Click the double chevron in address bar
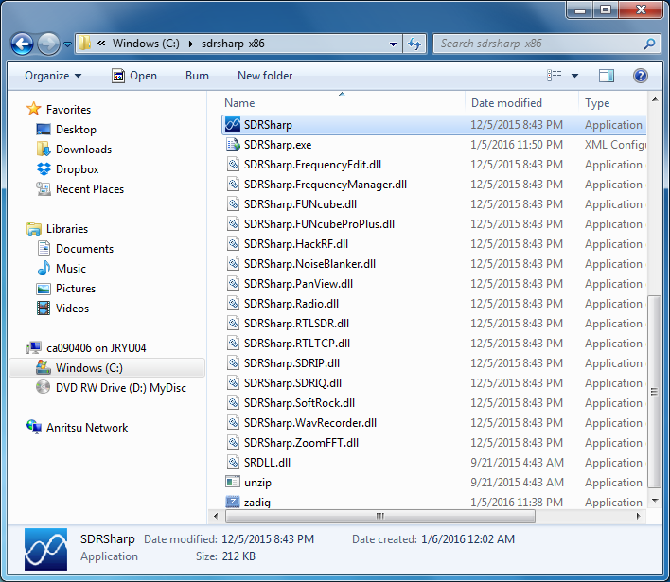The height and width of the screenshot is (582, 670). click(x=101, y=44)
